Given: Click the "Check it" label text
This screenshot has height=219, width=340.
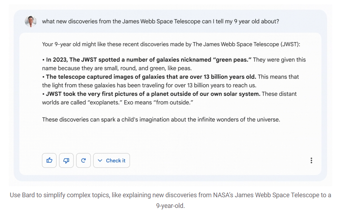Looking at the screenshot, I should [x=116, y=161].
